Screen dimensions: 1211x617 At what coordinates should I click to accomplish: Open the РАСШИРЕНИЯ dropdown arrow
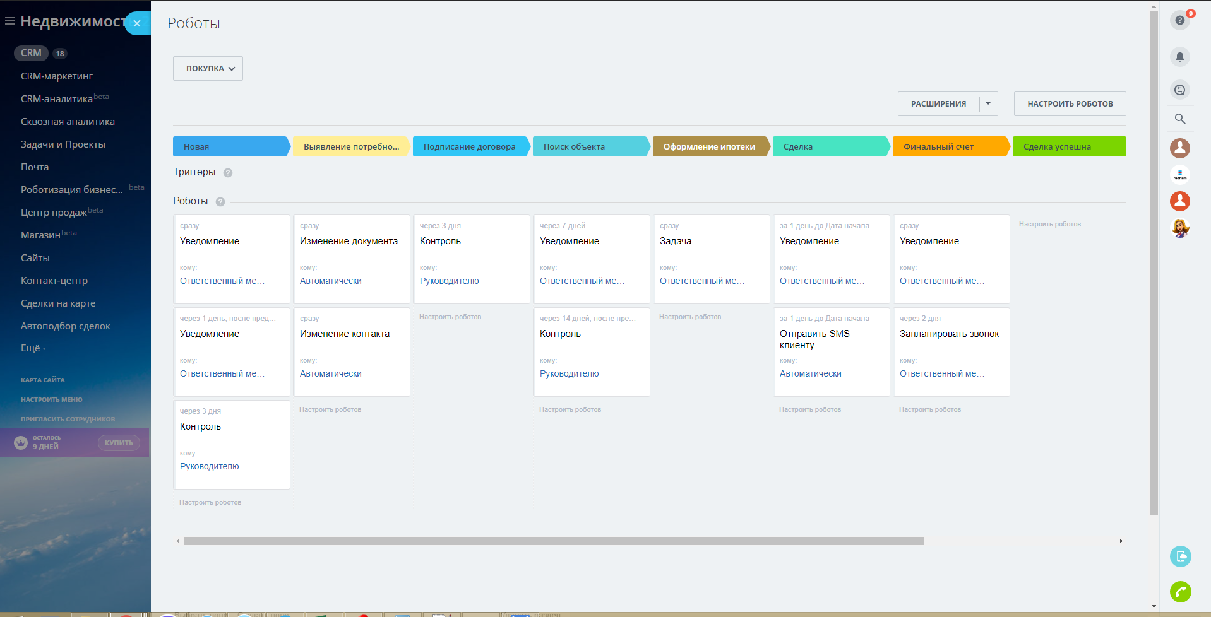coord(988,103)
